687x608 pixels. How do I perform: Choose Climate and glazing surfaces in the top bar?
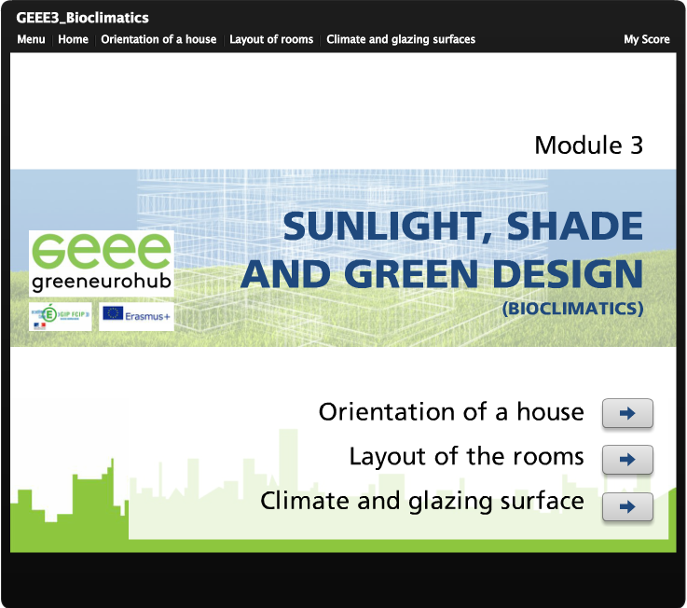coord(401,39)
